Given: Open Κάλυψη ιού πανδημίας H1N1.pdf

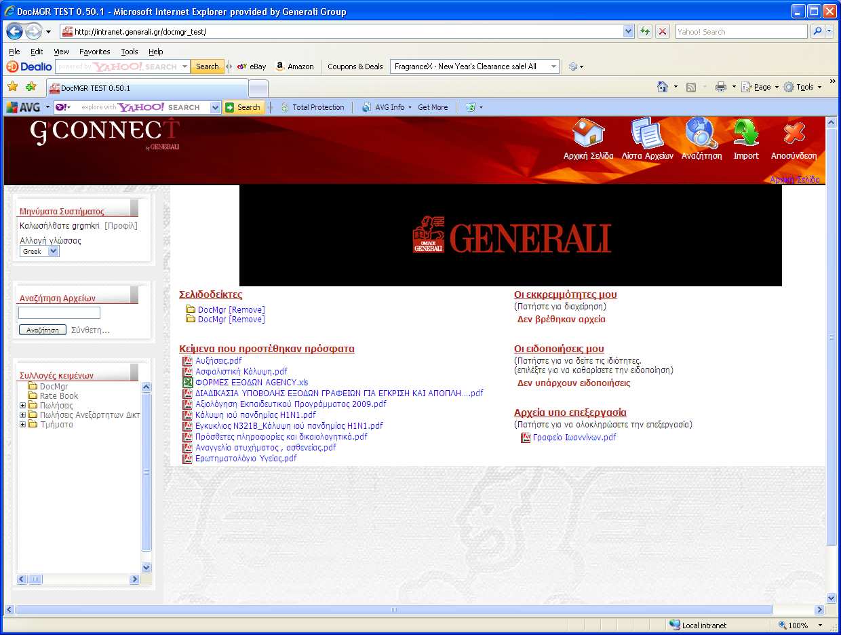Looking at the screenshot, I should coord(256,415).
